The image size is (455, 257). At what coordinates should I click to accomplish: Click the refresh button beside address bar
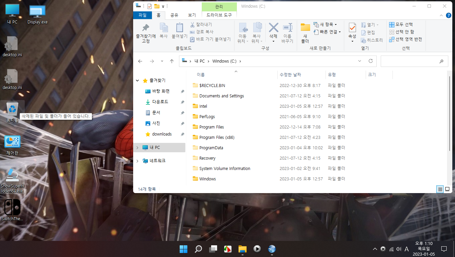point(371,61)
